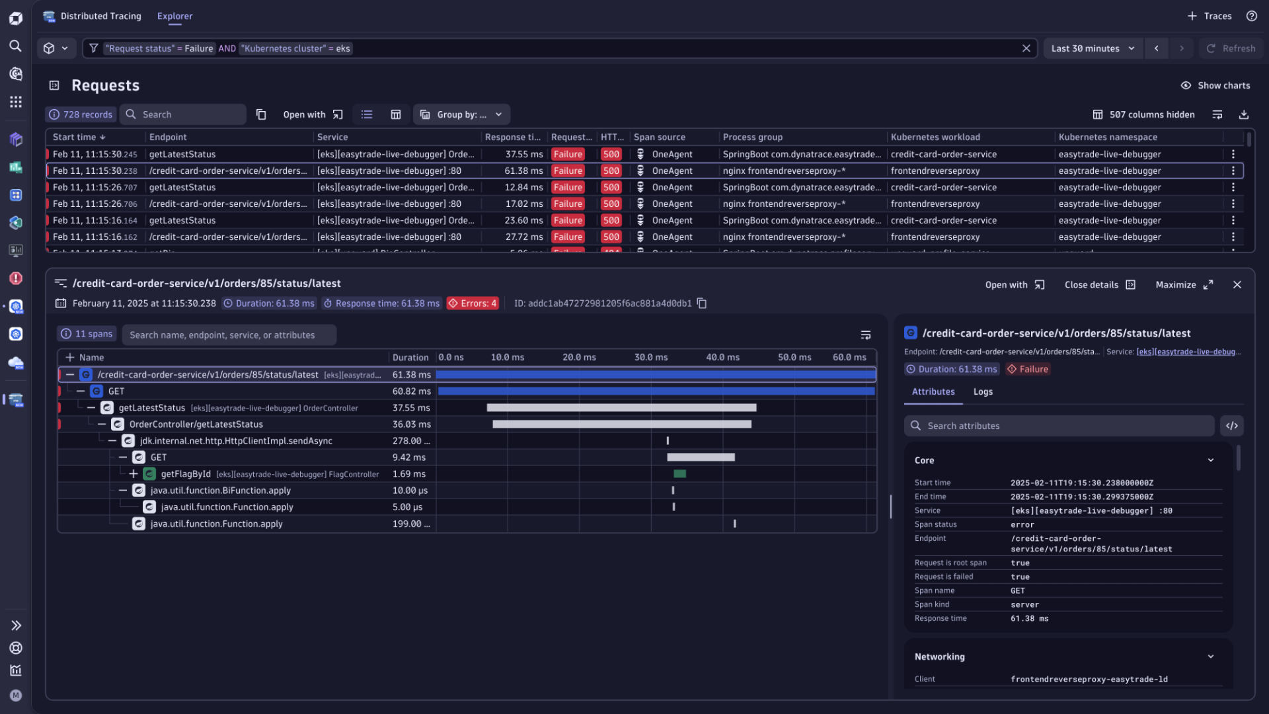This screenshot has height=714, width=1269.
Task: Expand left sidebar with double chevron
Action: 16,625
